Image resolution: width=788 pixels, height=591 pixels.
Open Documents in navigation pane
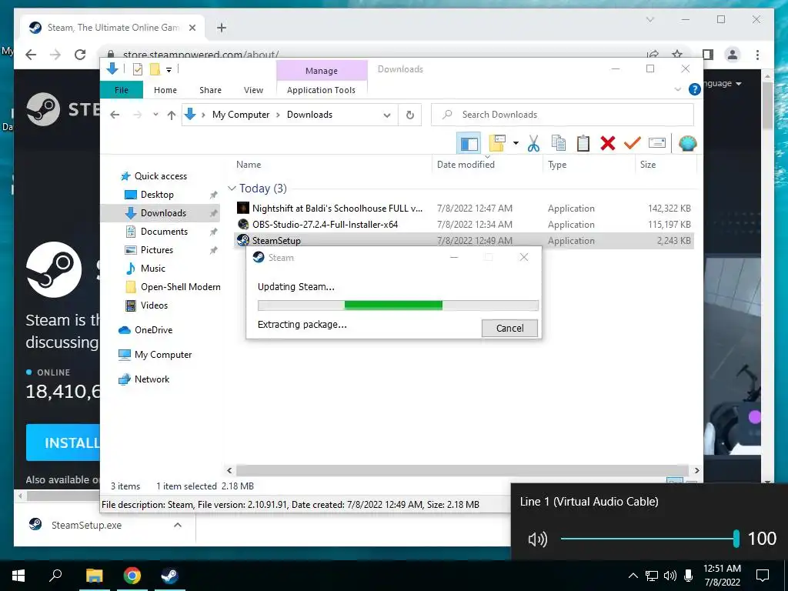point(164,231)
